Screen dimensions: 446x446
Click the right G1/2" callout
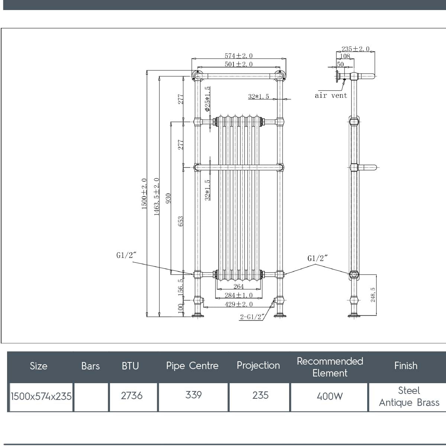coord(318,258)
